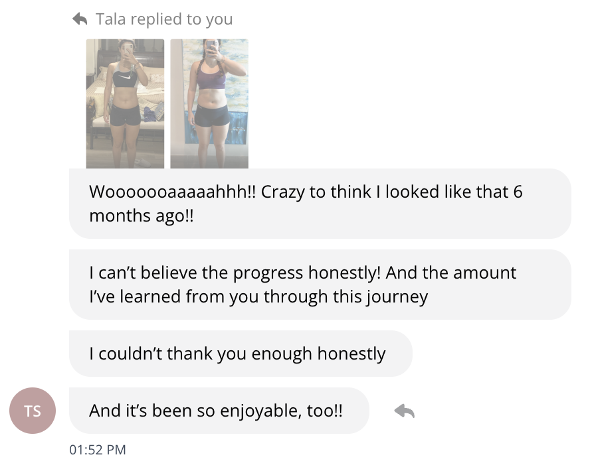This screenshot has width=590, height=471.
Task: Click the 01:52 PM timestamp
Action: coord(98,450)
